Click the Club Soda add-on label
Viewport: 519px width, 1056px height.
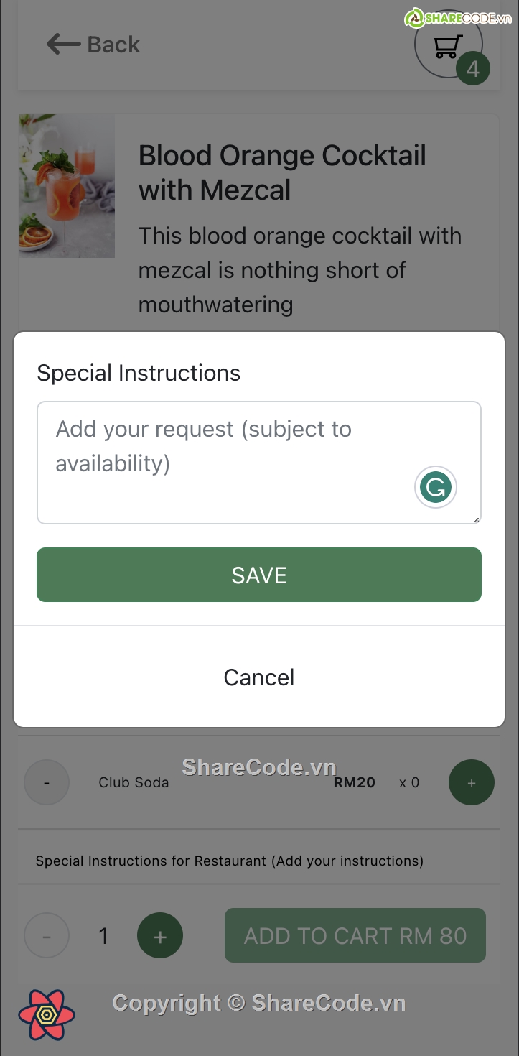pyautogui.click(x=134, y=782)
